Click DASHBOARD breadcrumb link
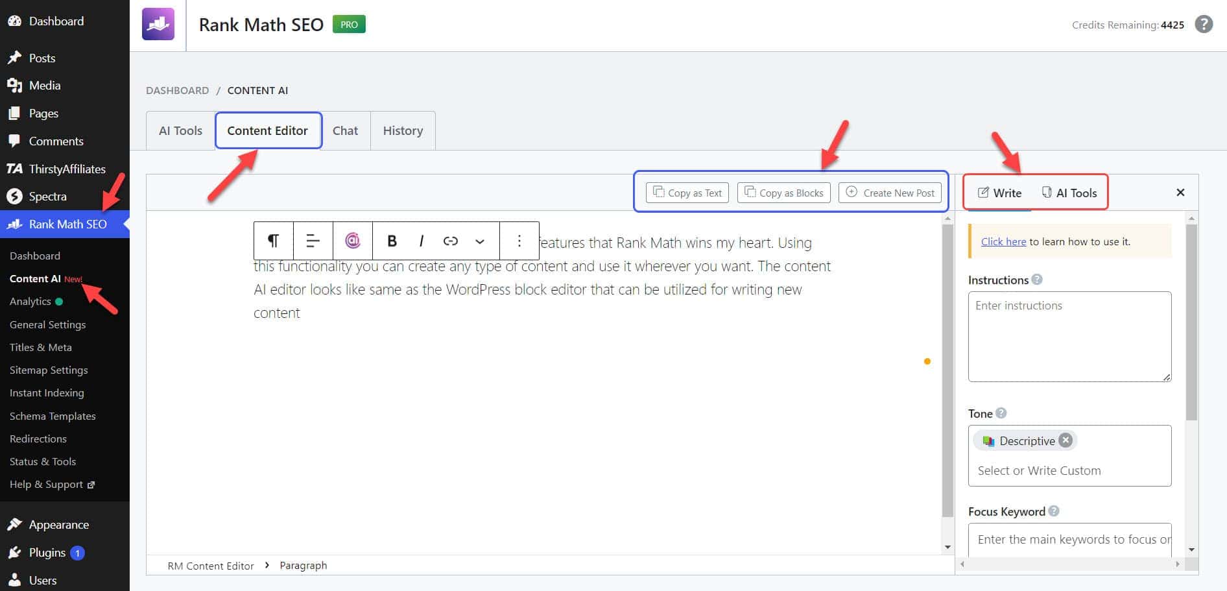 click(177, 90)
